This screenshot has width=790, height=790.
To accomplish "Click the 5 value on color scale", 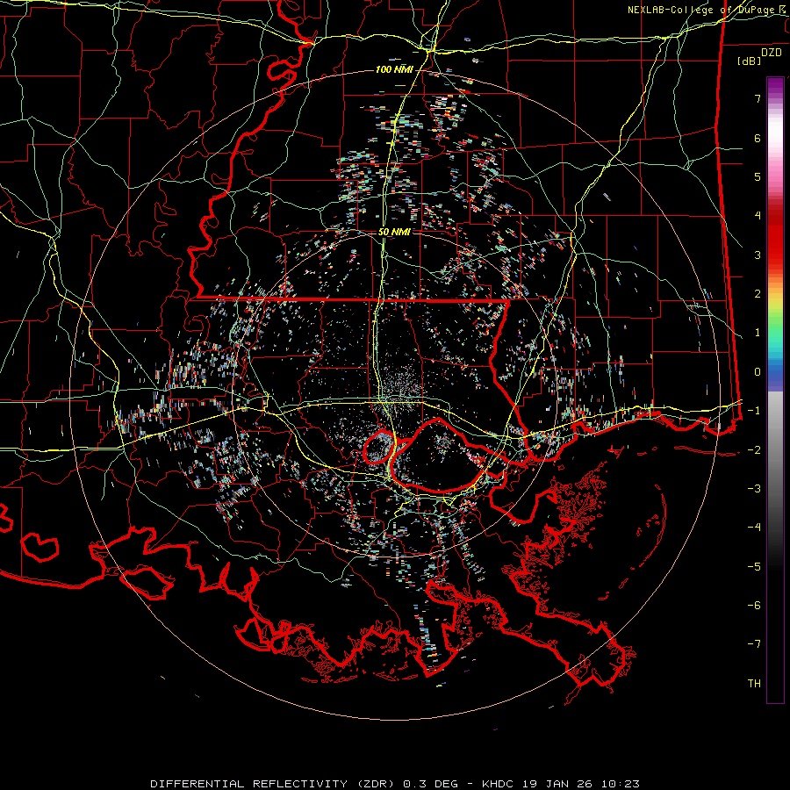I will 758,176.
